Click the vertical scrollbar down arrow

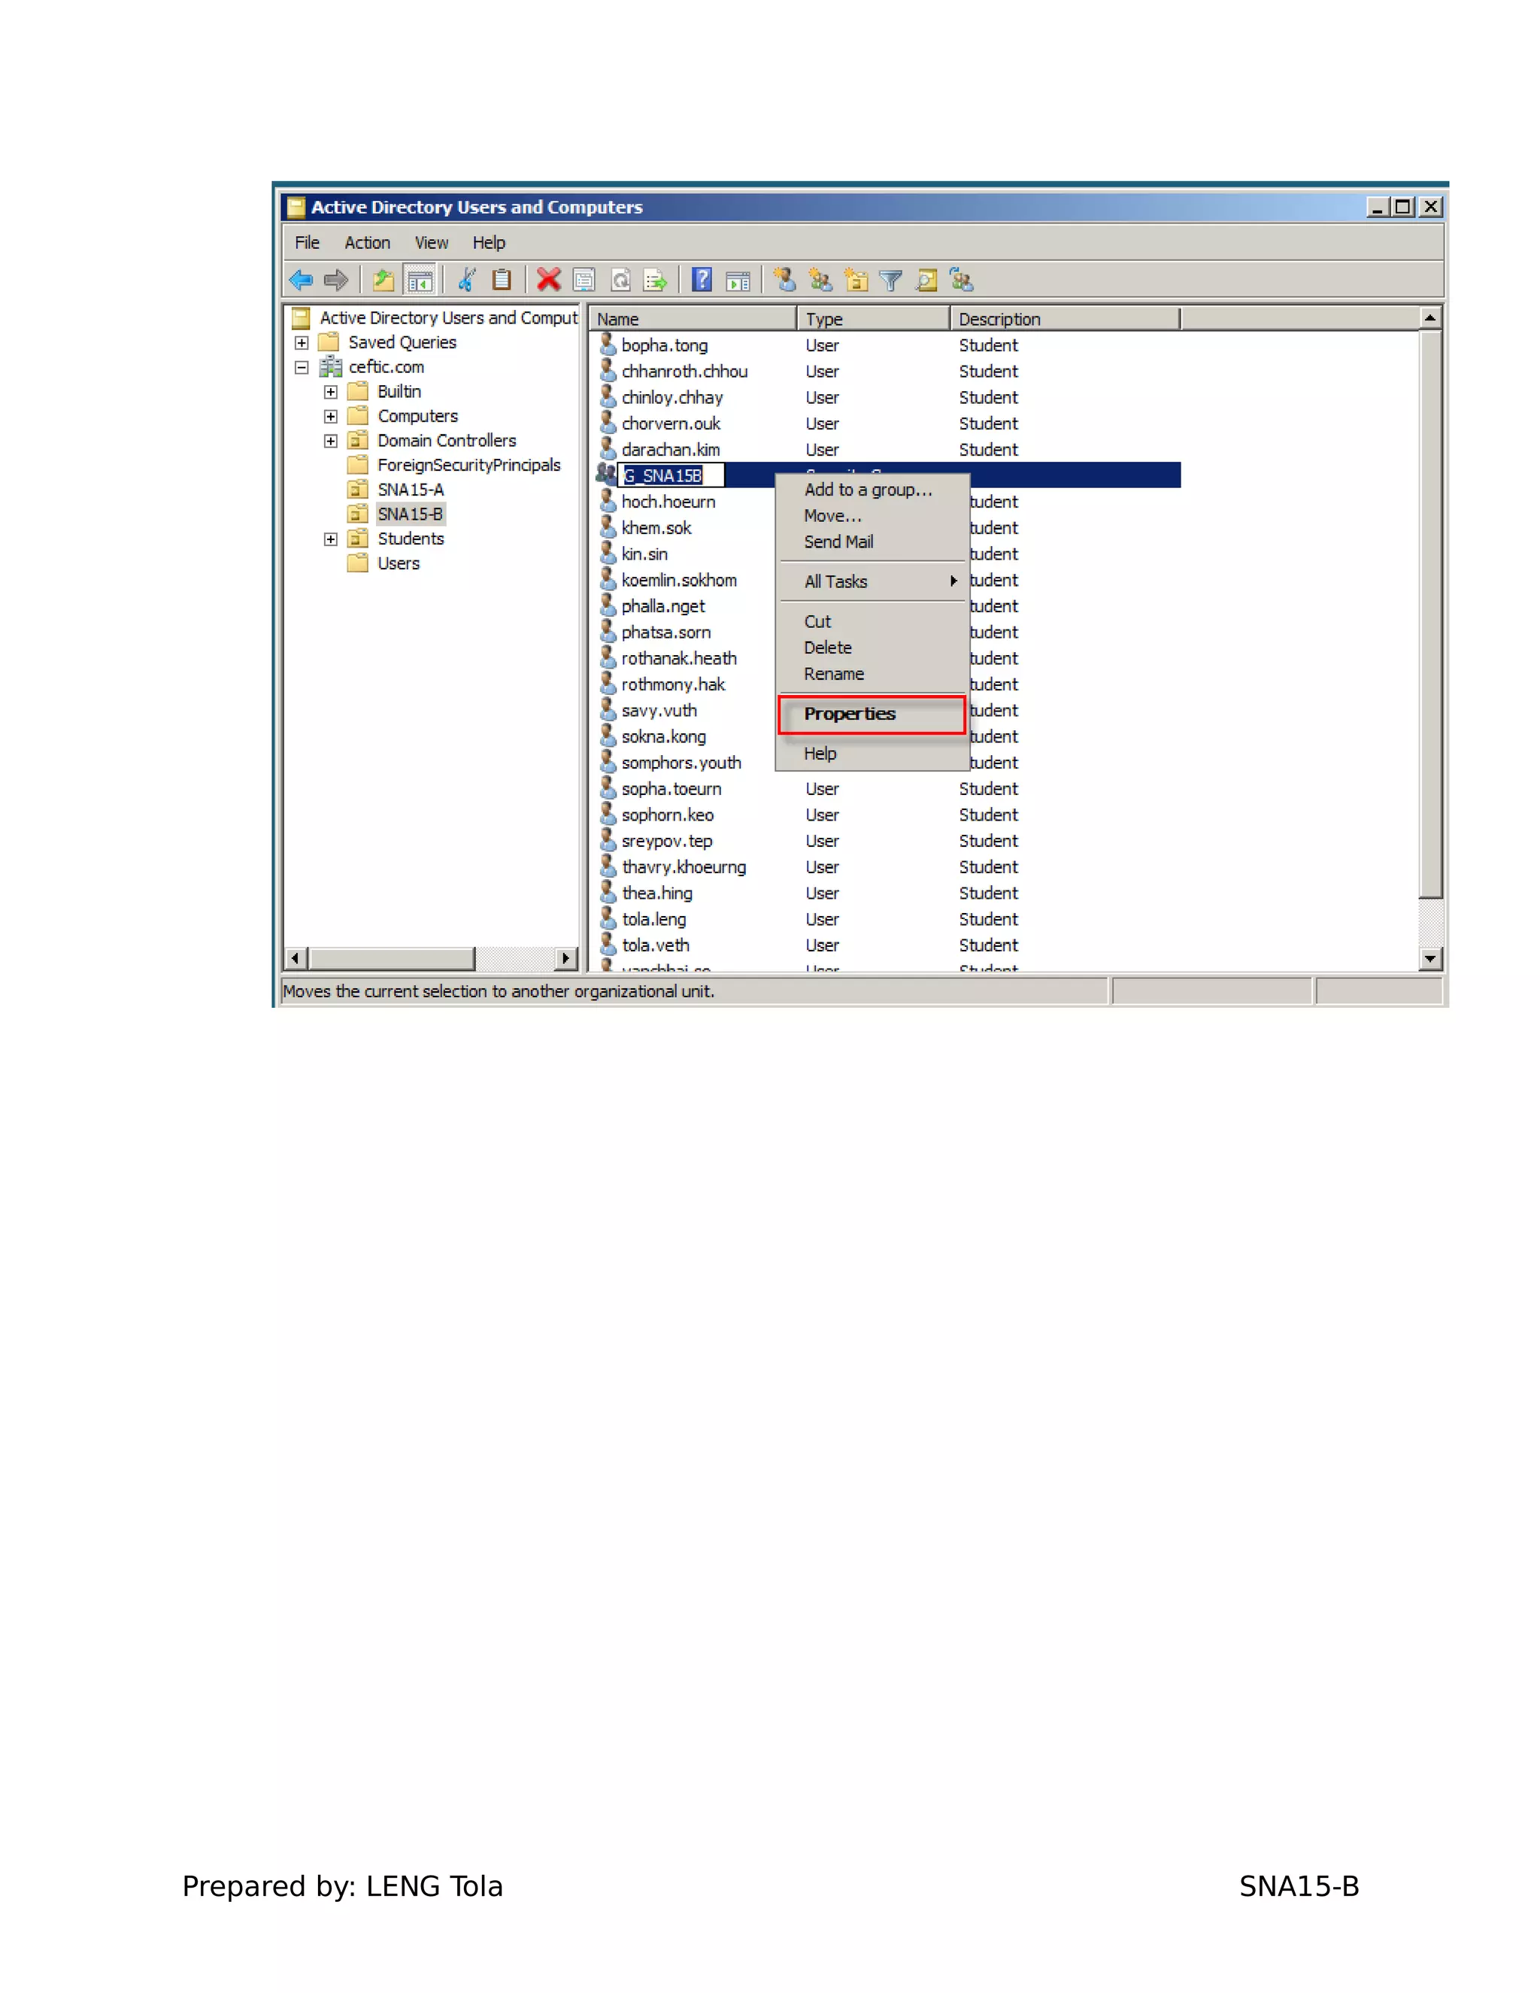click(x=1429, y=958)
